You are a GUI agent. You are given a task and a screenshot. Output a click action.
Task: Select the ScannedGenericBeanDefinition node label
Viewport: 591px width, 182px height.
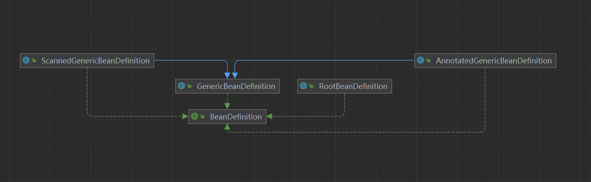95,61
